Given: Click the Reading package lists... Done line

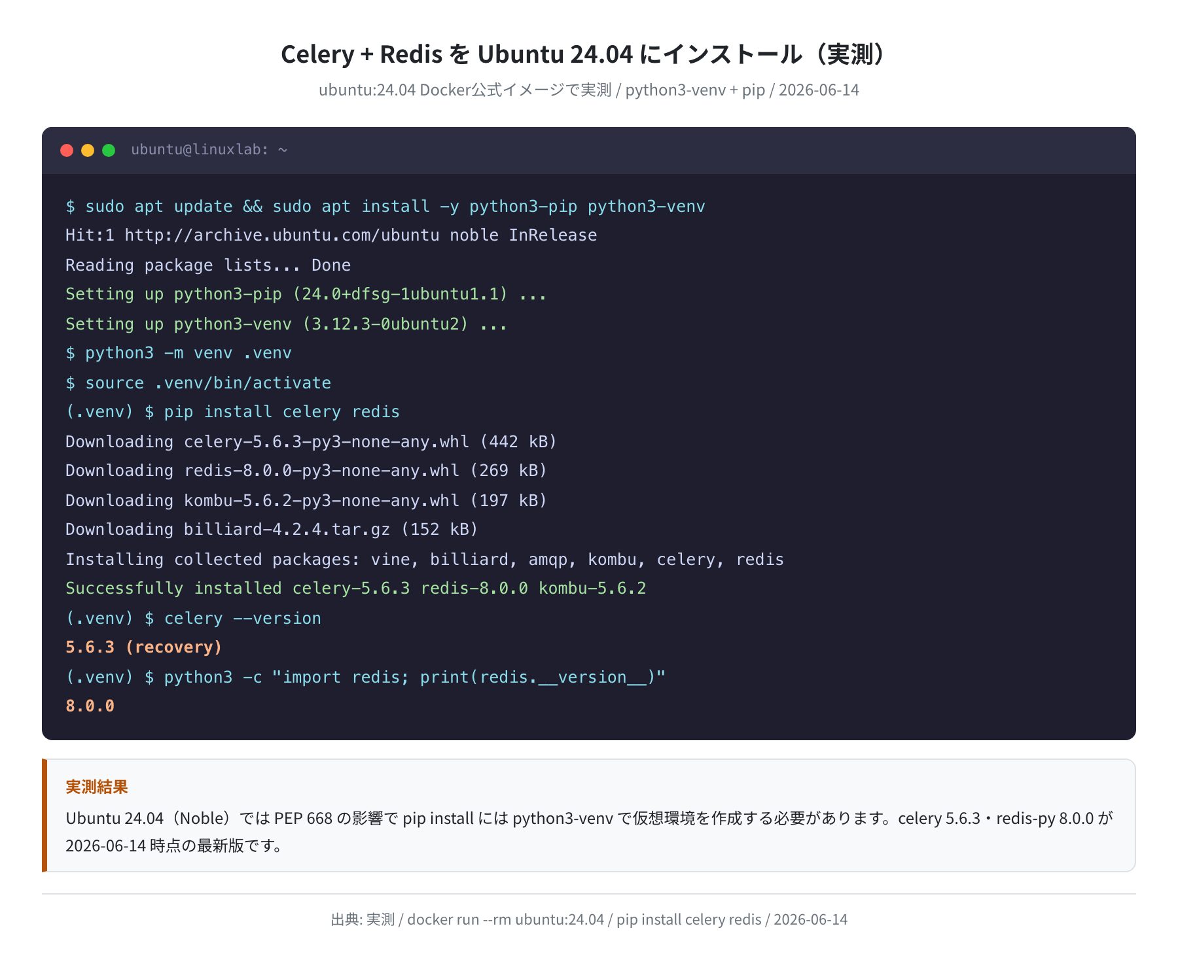Looking at the screenshot, I should [x=208, y=265].
